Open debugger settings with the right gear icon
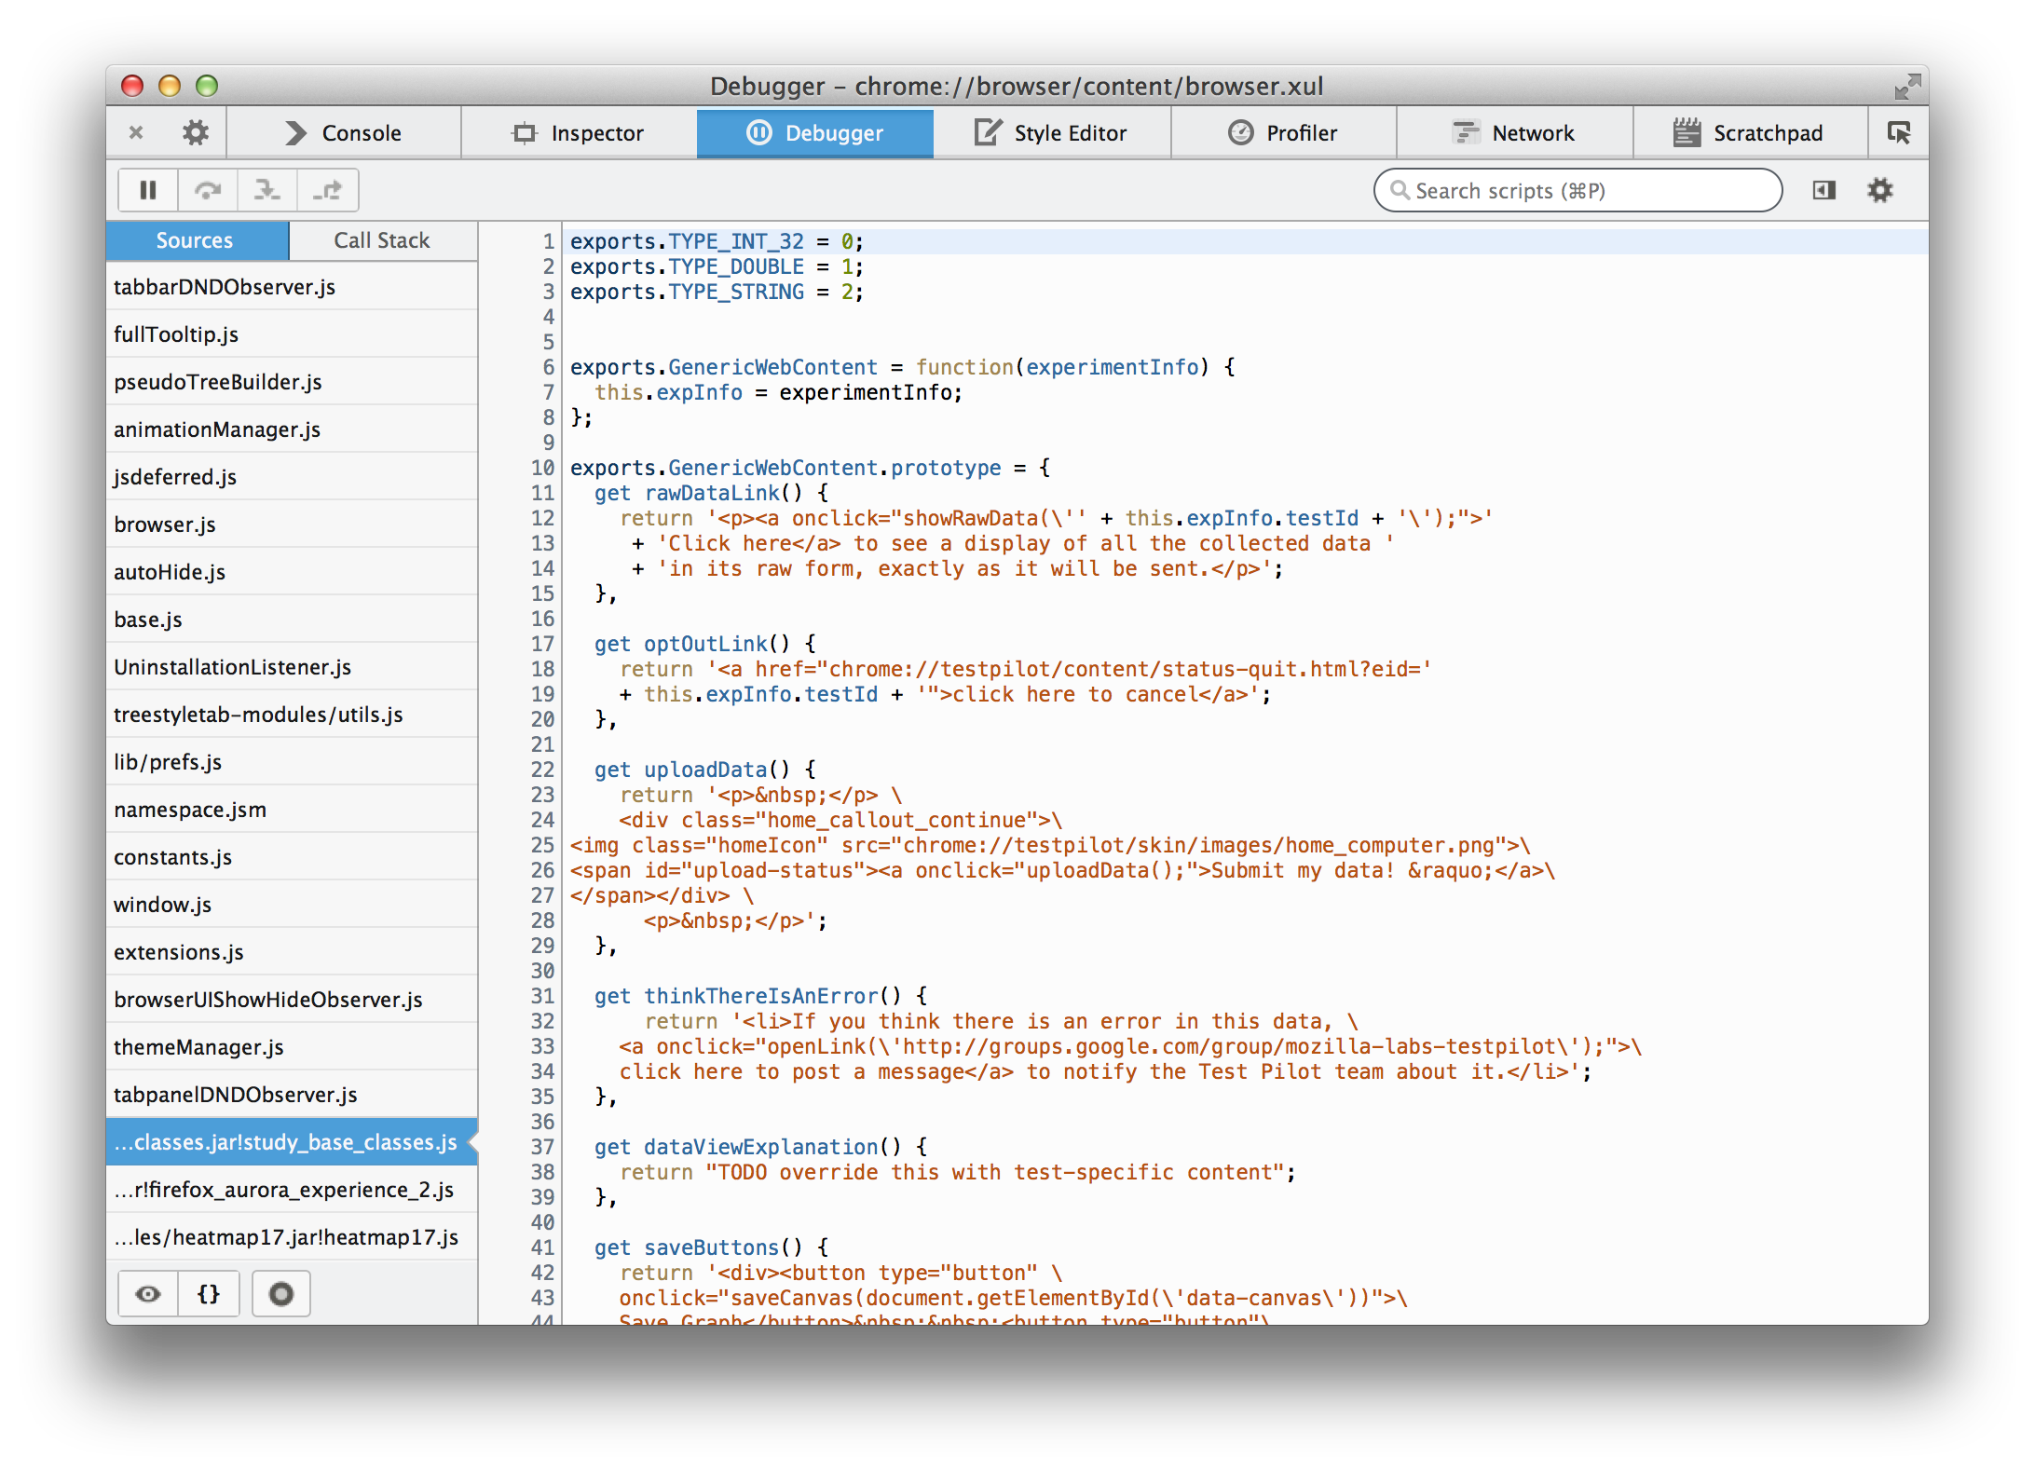The height and width of the screenshot is (1472, 2035). 1879,189
